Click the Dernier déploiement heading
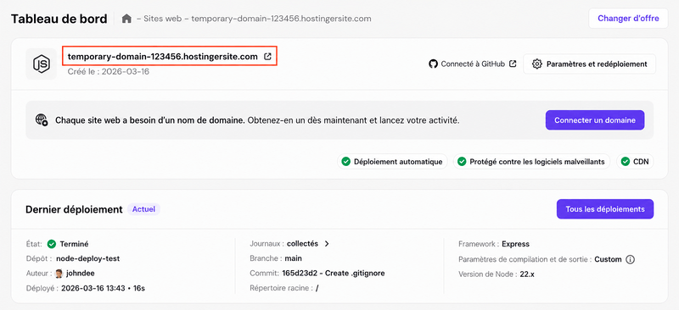Image resolution: width=679 pixels, height=310 pixels. pos(74,209)
